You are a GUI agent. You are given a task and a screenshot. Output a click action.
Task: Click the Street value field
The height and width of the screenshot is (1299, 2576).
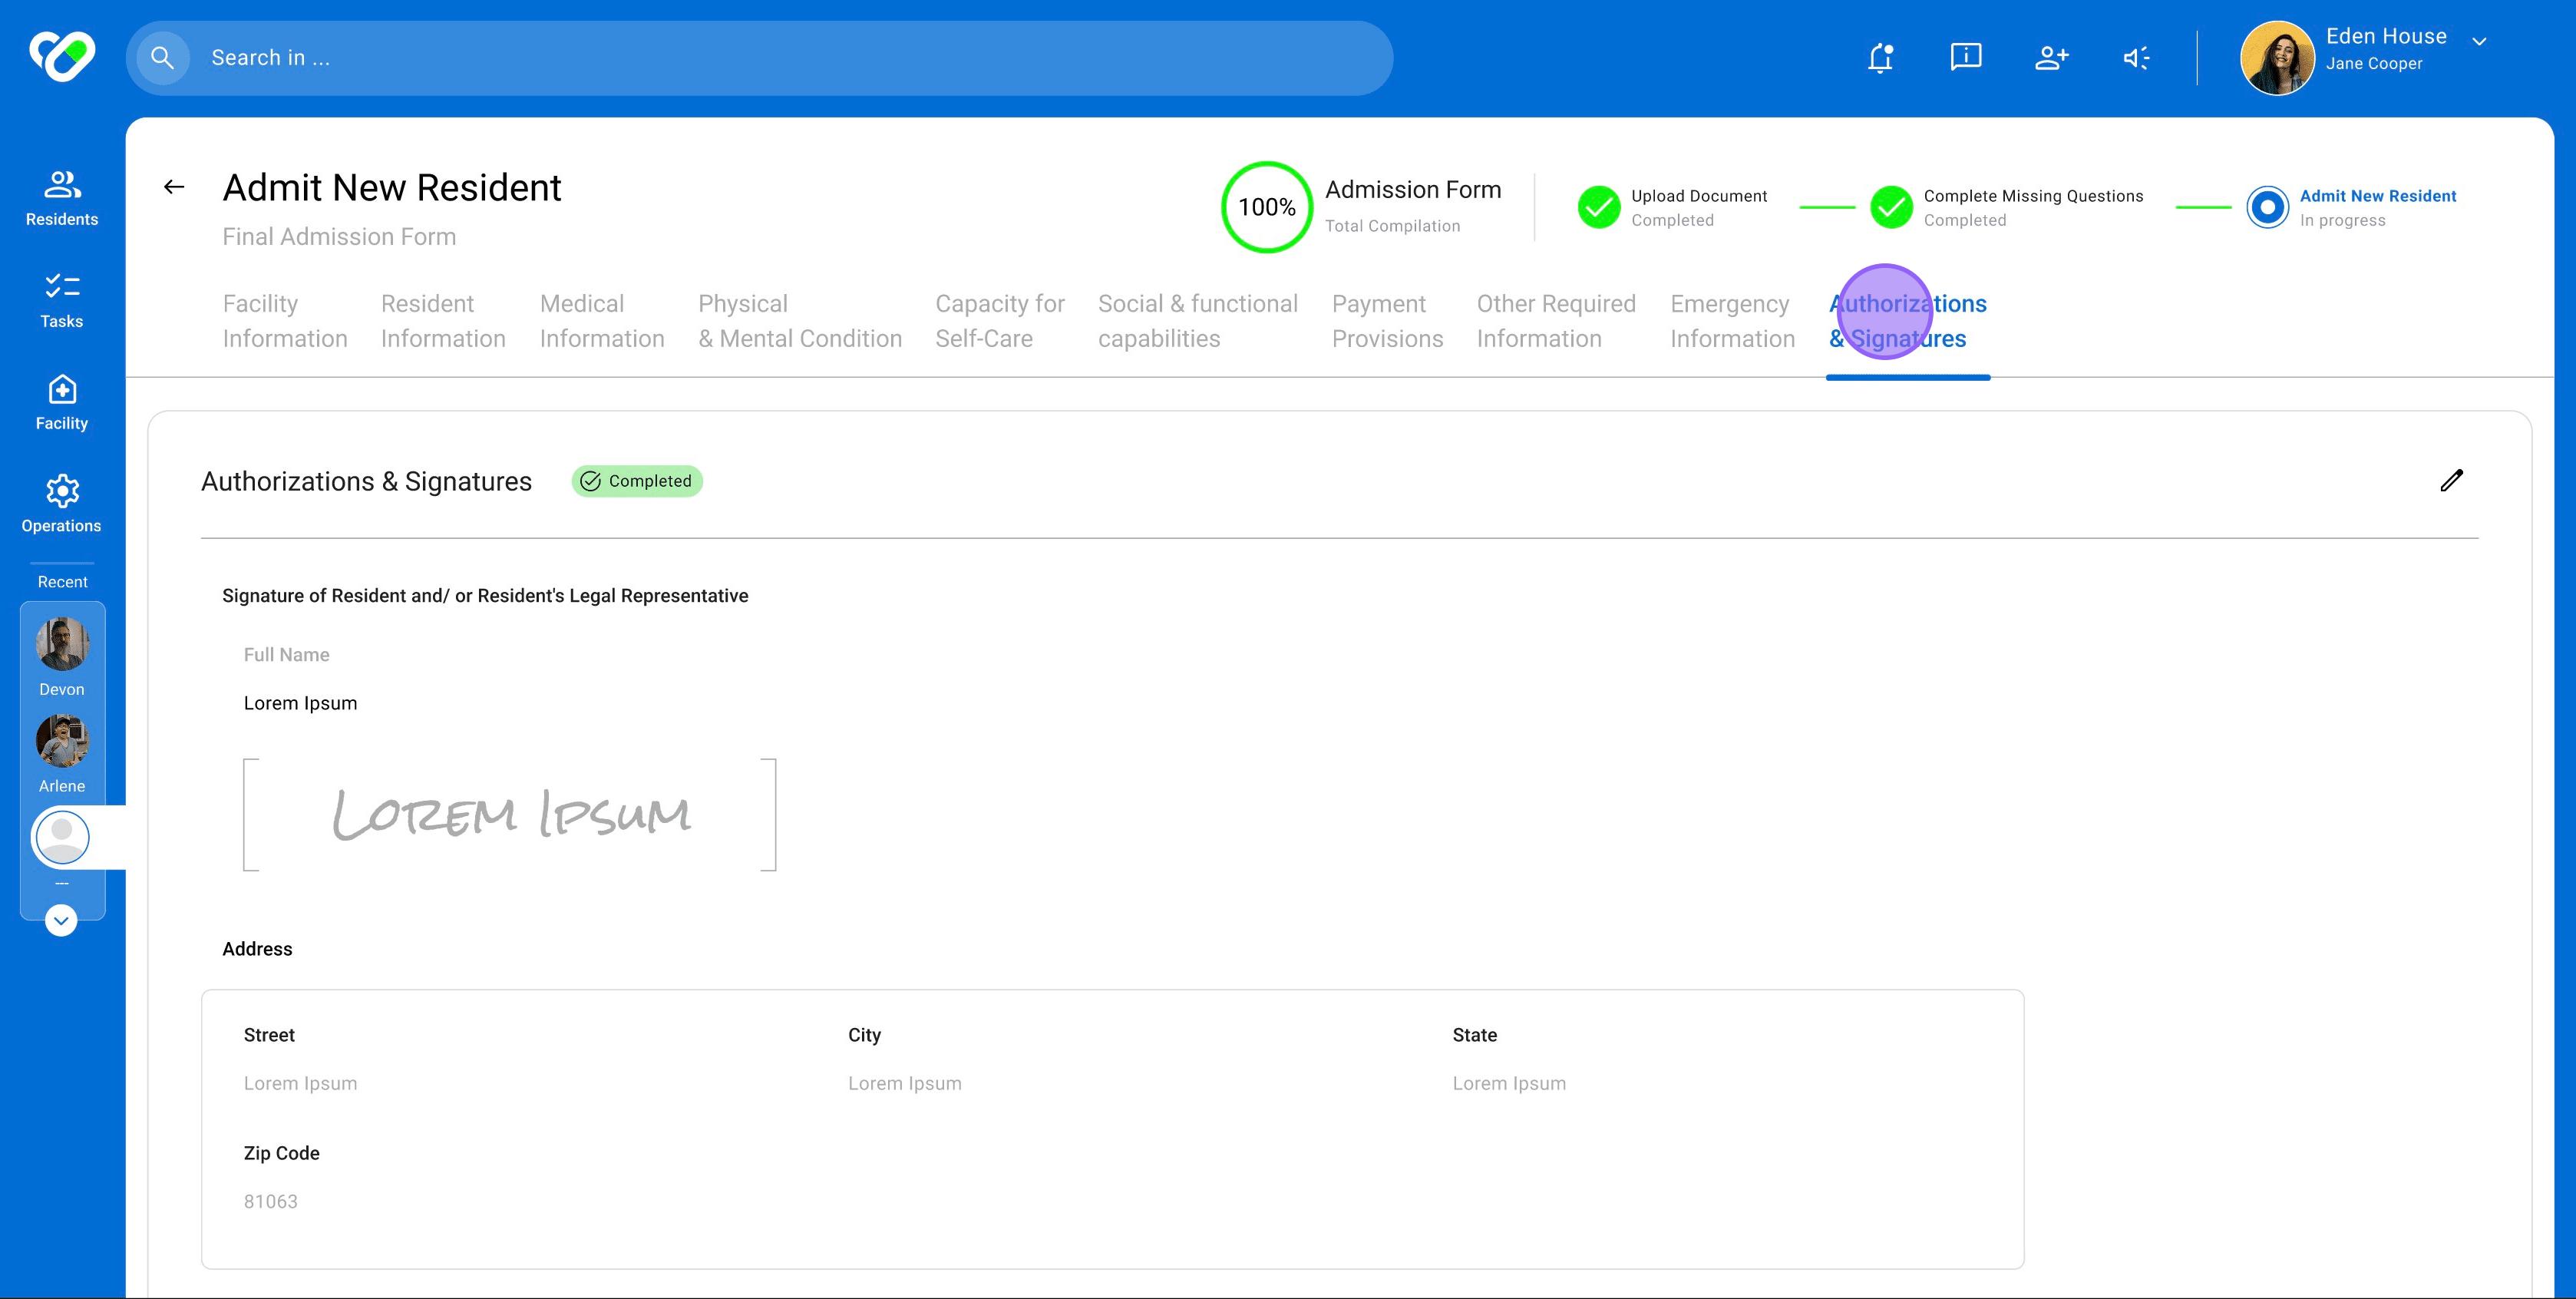click(x=300, y=1083)
